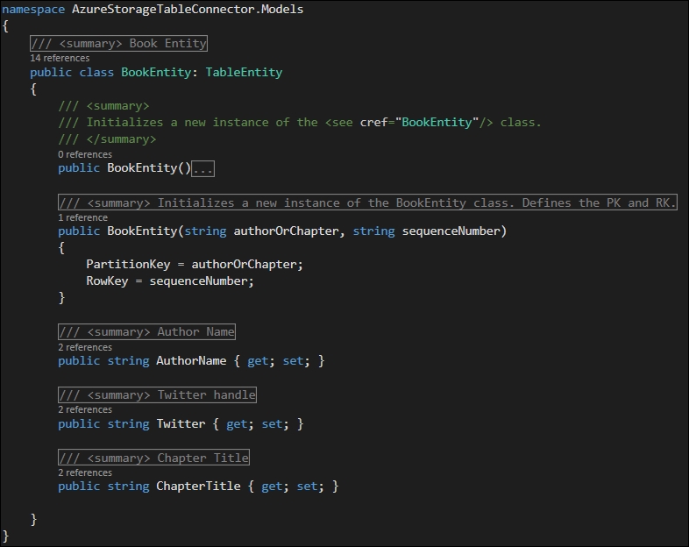Click authorOrChapter in the PartitionKey assignment

coord(245,265)
